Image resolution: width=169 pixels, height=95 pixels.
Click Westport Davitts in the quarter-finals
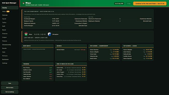tap(29, 21)
